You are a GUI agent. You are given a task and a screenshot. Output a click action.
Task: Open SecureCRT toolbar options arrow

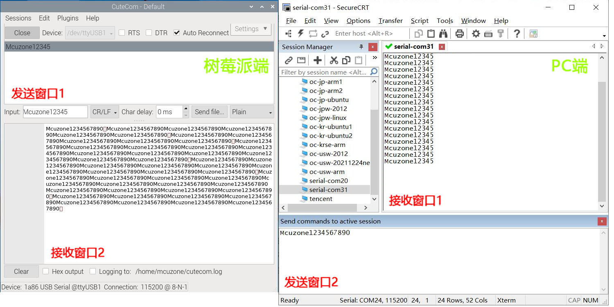tap(605, 36)
